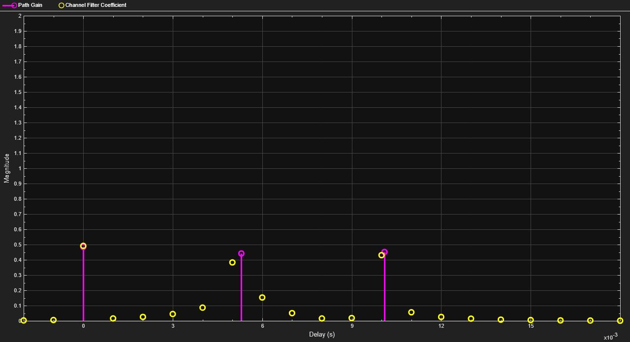Select the yellow filter coefficient at delay 8 ms
Image resolution: width=630 pixels, height=342 pixels.
[x=322, y=318]
